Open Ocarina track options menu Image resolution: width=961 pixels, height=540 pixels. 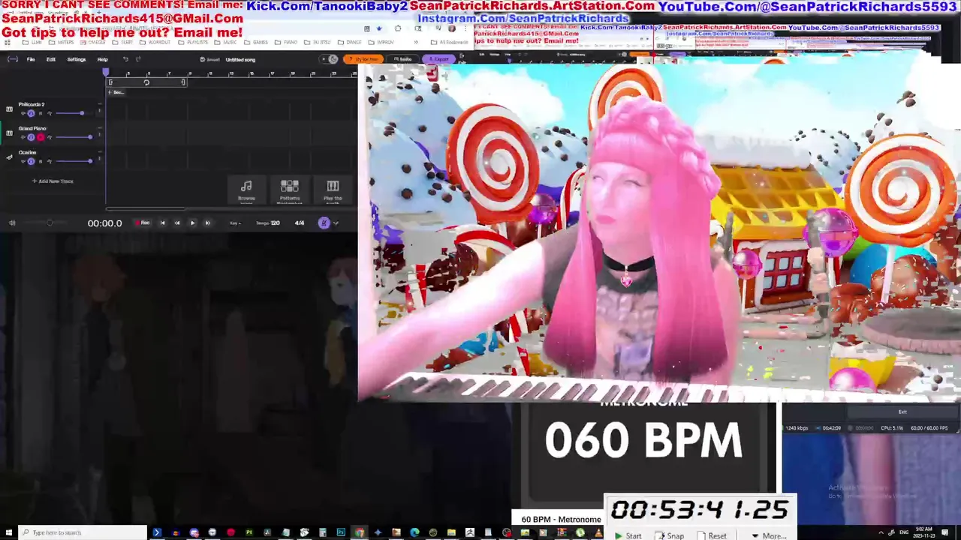[100, 159]
